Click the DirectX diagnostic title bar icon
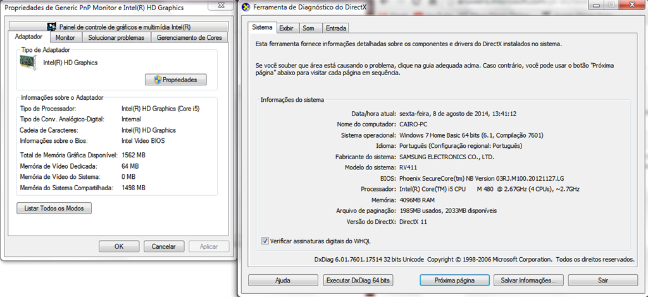Viewport: 648px width, 297px height. [x=246, y=7]
